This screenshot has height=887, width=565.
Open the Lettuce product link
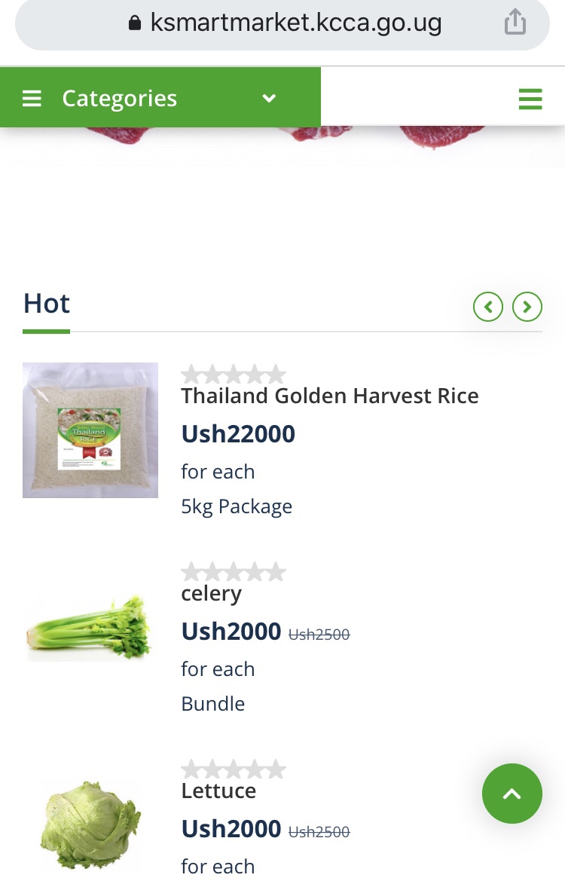click(x=218, y=791)
